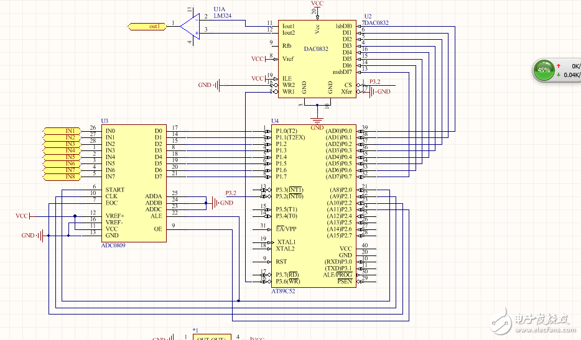This screenshot has width=581, height=340.
Task: Select the IN1 input port
Action: pyautogui.click(x=62, y=131)
